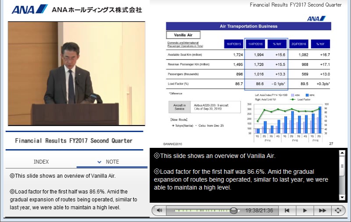Click 'Revenue Passenger Km (million)' row label
351x222 pixels.
coord(189,64)
